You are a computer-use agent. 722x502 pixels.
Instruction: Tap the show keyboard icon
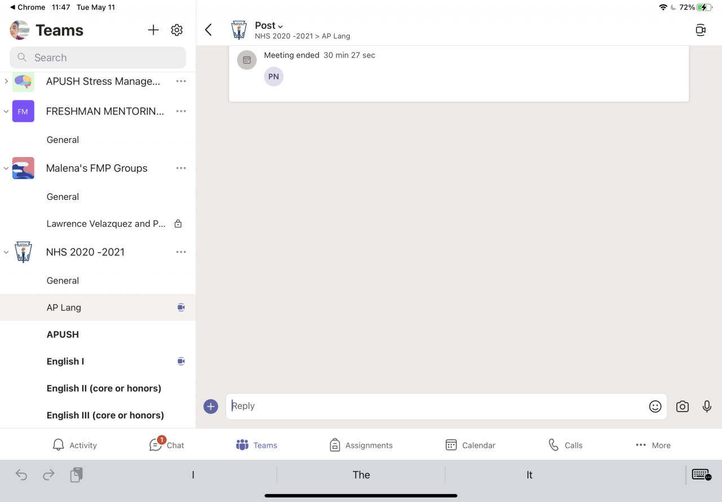click(x=701, y=475)
